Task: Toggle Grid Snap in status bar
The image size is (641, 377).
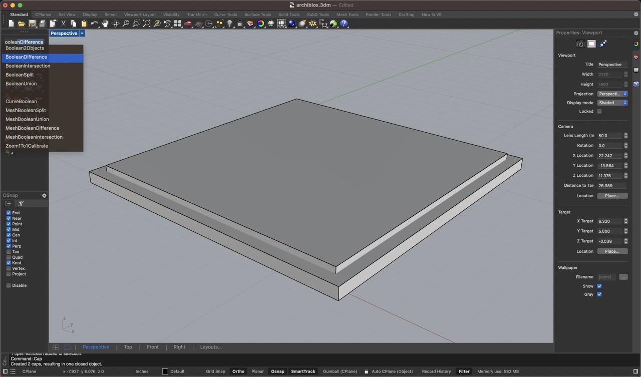Action: pos(215,371)
